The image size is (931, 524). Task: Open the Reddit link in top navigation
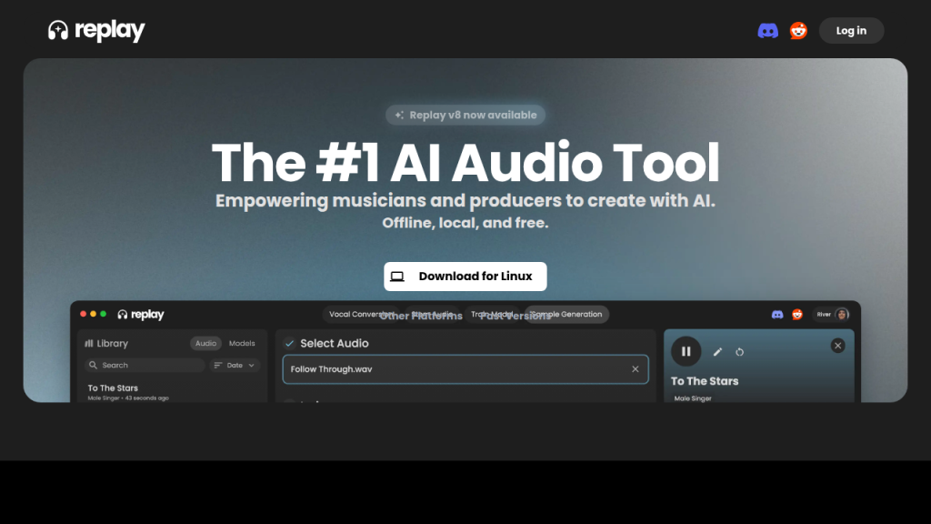click(798, 31)
